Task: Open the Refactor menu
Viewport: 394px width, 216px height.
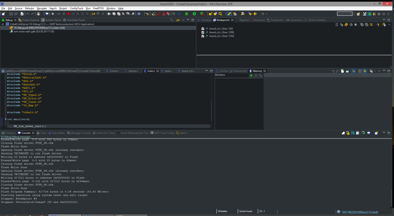Action: tap(29, 8)
